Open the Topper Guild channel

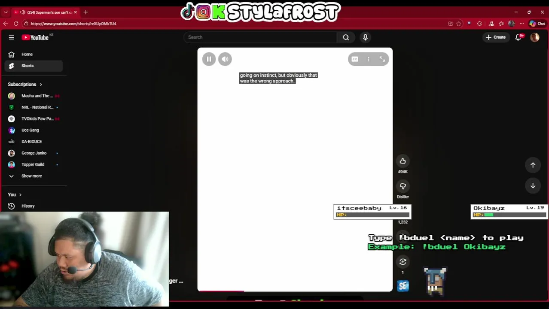[x=34, y=164]
